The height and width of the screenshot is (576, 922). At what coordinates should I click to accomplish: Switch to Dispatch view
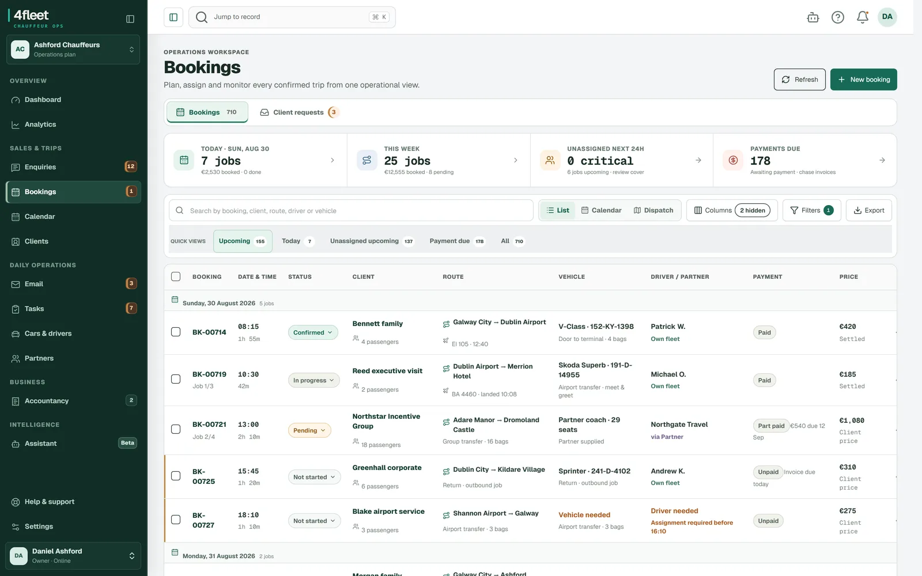(x=653, y=210)
